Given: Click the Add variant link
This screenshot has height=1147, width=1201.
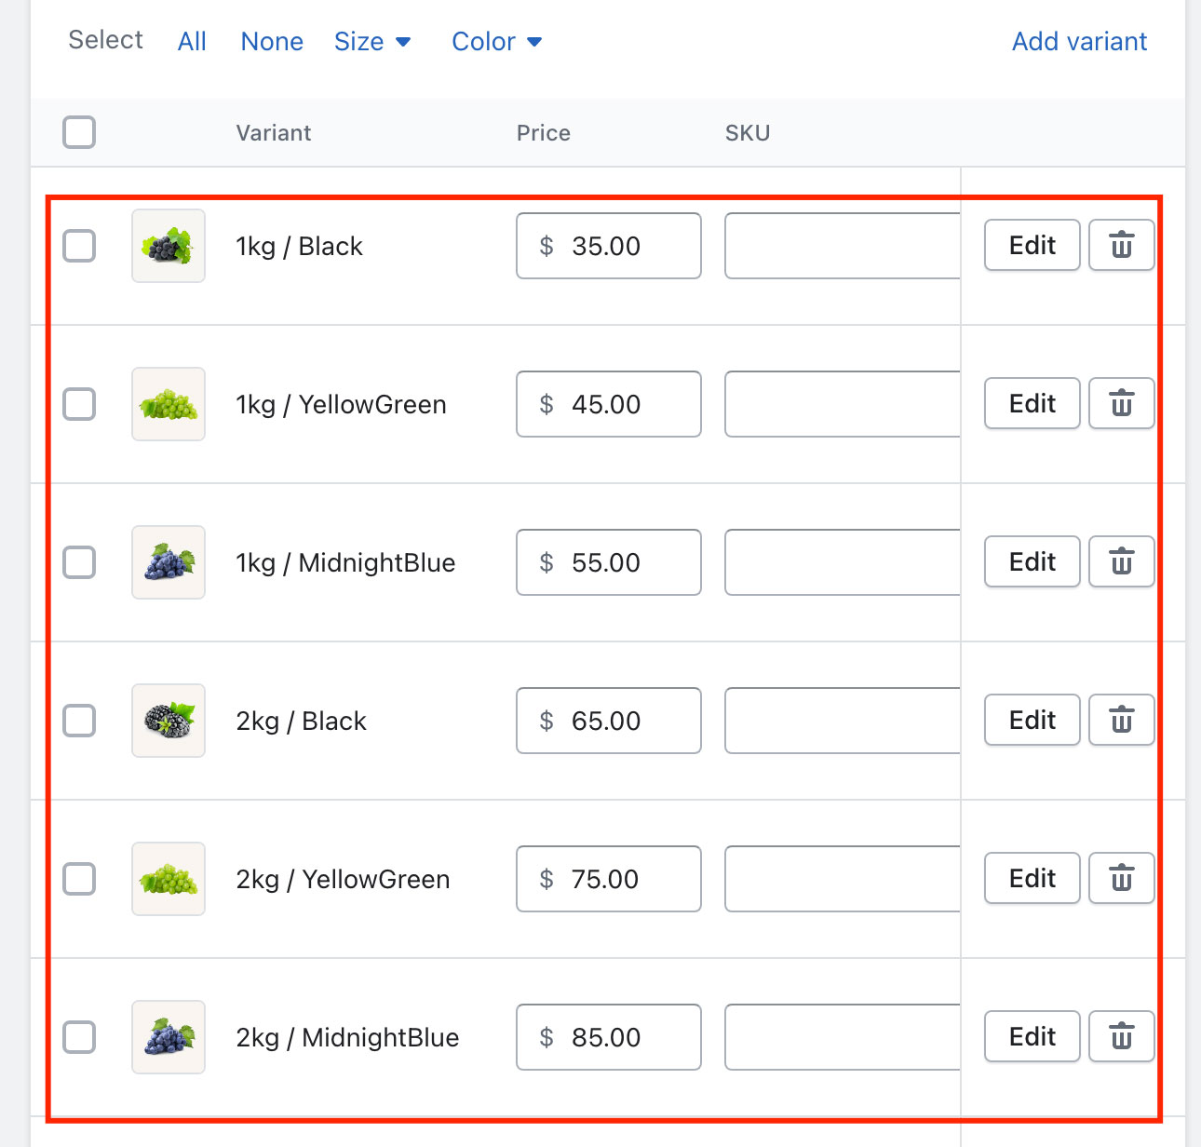Looking at the screenshot, I should (1079, 42).
